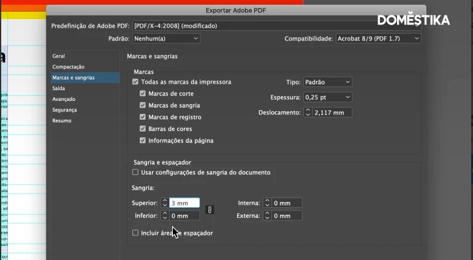Select the Resumo section

pos(85,121)
